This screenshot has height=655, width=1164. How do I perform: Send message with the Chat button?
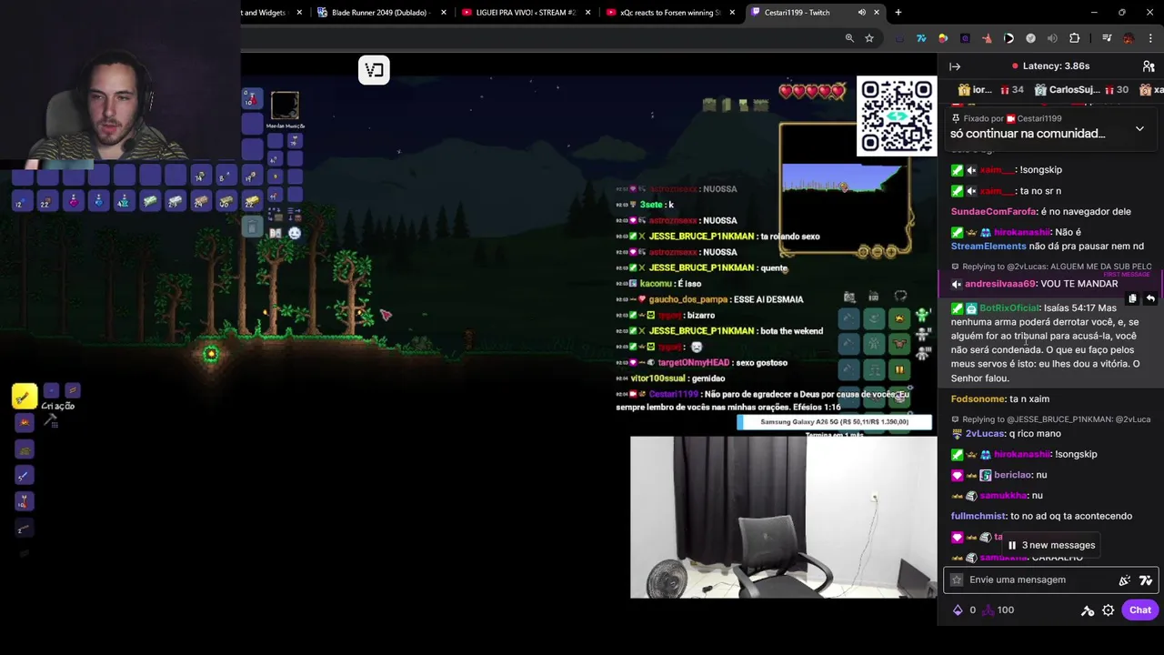pos(1140,610)
